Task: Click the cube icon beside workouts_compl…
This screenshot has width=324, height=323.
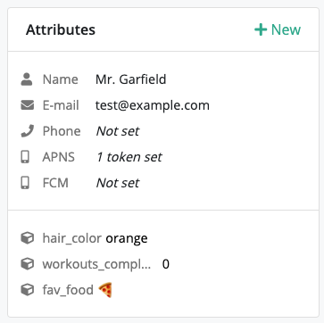Action: click(x=28, y=264)
